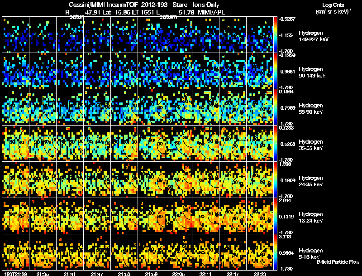Open the 90-149 keV image at 21:53
This screenshot has width=362, height=276.
pyautogui.click(x=124, y=71)
